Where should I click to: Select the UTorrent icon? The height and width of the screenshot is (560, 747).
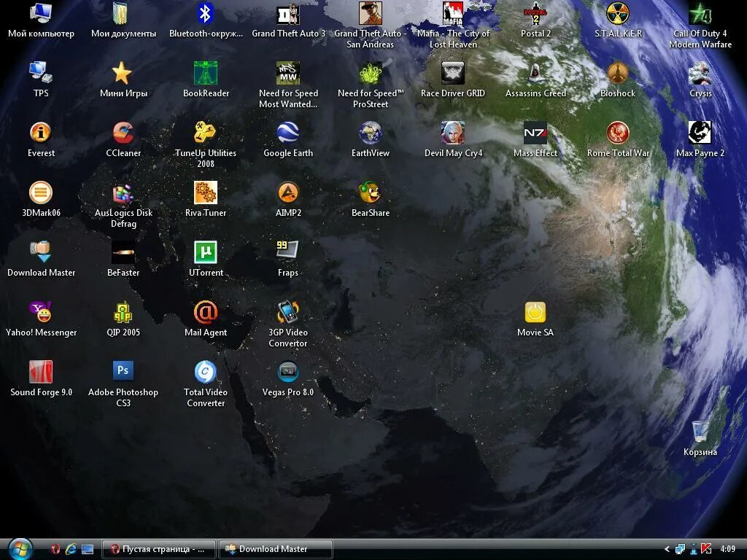pos(206,252)
